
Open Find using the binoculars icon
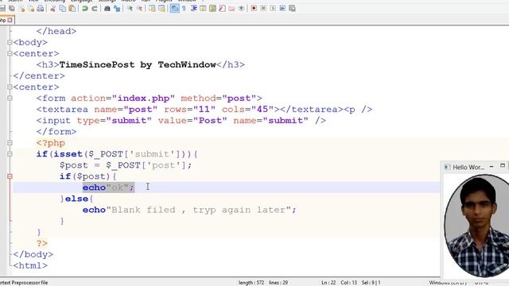point(107,9)
